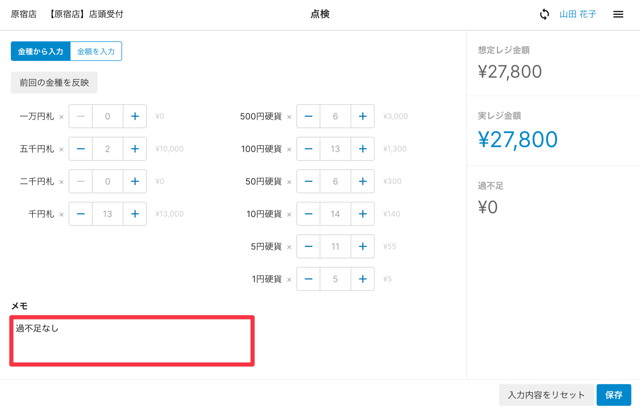Decrease the 五千円札 count with minus

(81, 149)
